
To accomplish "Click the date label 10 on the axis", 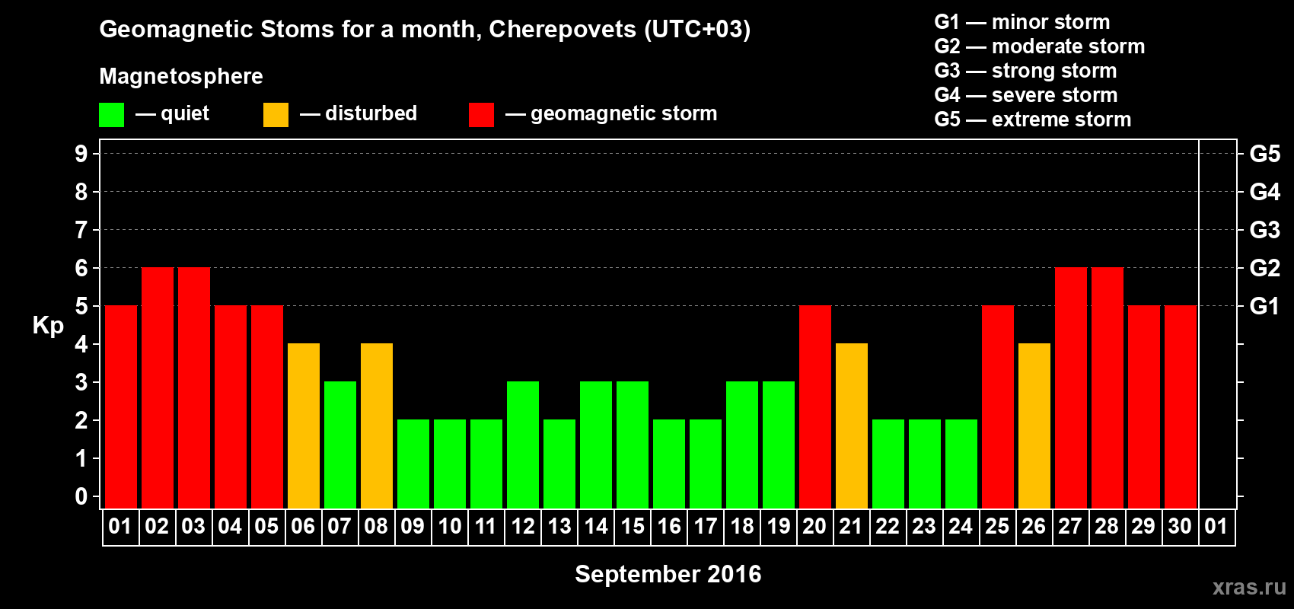I will click(x=449, y=527).
